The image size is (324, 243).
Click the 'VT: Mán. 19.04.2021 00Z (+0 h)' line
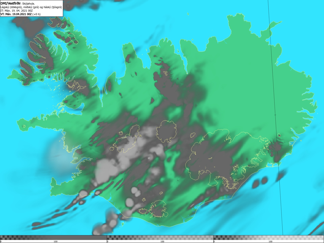pyautogui.click(x=21, y=14)
